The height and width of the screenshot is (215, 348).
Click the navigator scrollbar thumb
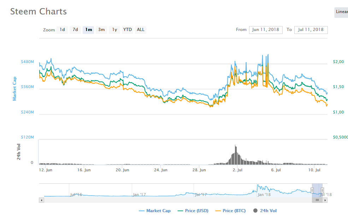point(317,200)
